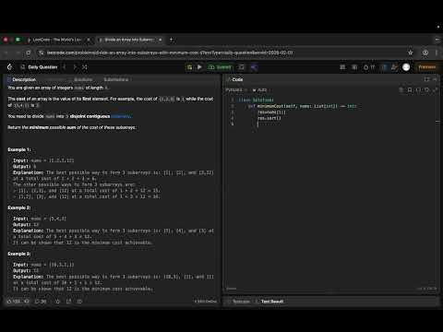Image resolution: width=443 pixels, height=332 pixels.
Task: Expand editor to fullscreen icon
Action: 436,89
